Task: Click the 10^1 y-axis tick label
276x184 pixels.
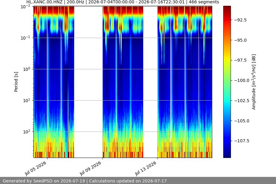Action: pos(26,100)
